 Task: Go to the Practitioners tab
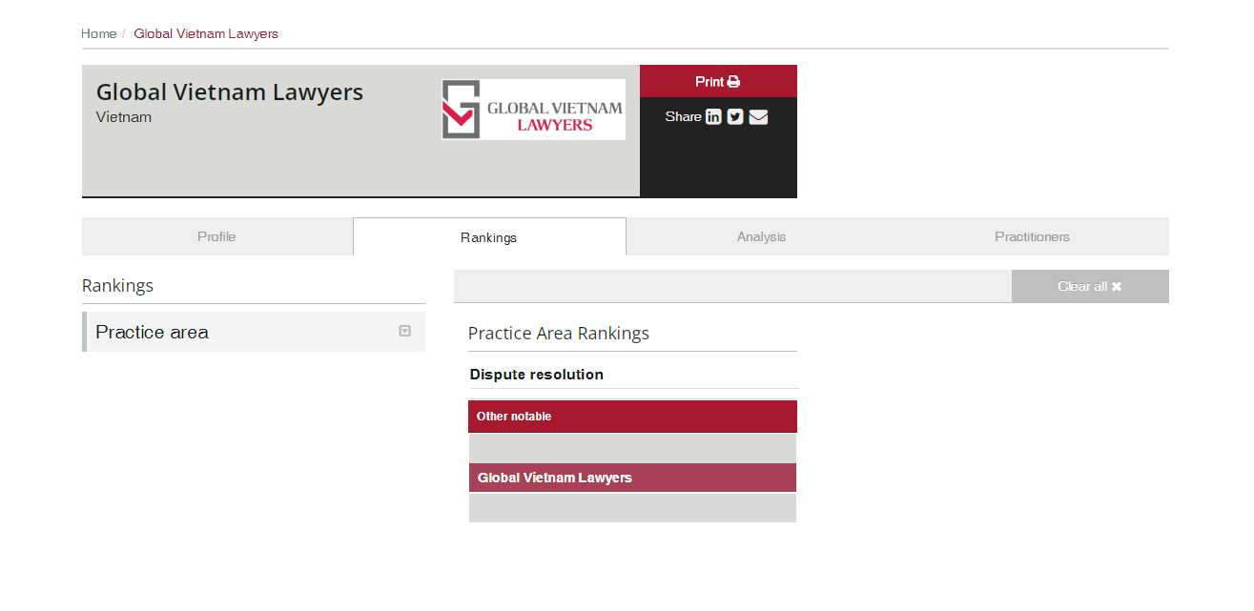[x=1032, y=236]
